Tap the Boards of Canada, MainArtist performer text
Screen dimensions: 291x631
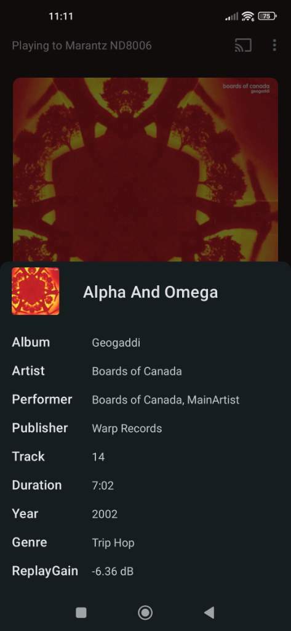pyautogui.click(x=165, y=399)
